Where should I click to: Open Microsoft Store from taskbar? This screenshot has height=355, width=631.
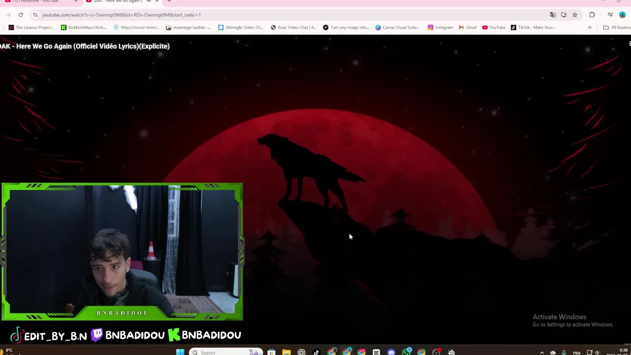click(x=271, y=352)
